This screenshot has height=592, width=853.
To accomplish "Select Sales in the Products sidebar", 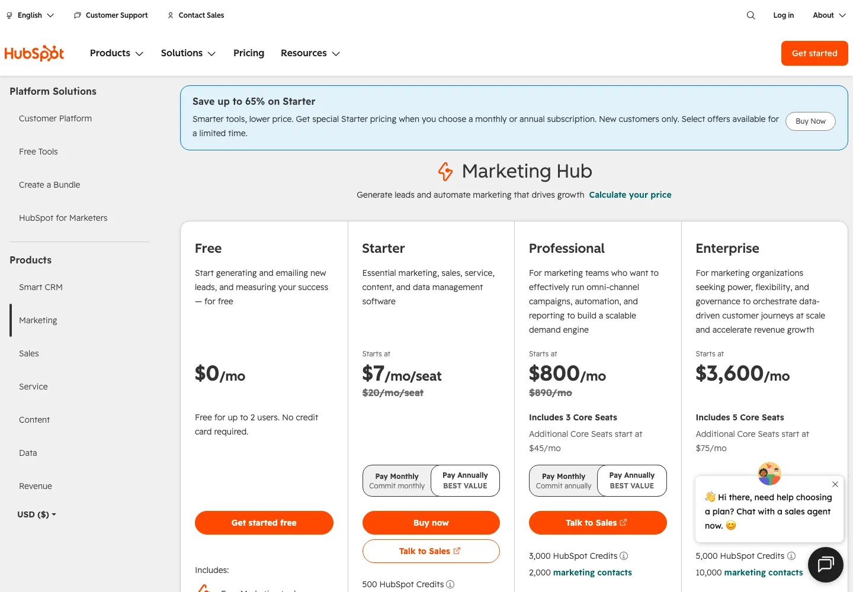I will (29, 353).
